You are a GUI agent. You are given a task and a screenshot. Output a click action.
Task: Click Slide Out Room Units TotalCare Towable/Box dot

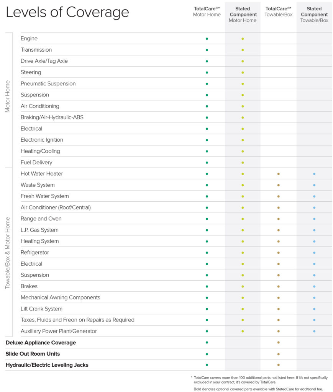coord(278,354)
